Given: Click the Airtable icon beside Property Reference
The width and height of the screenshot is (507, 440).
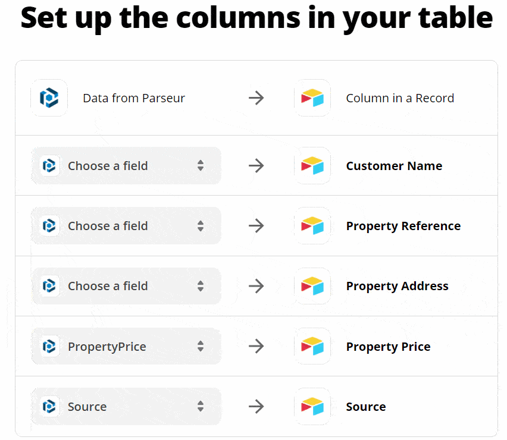Looking at the screenshot, I should 312,225.
